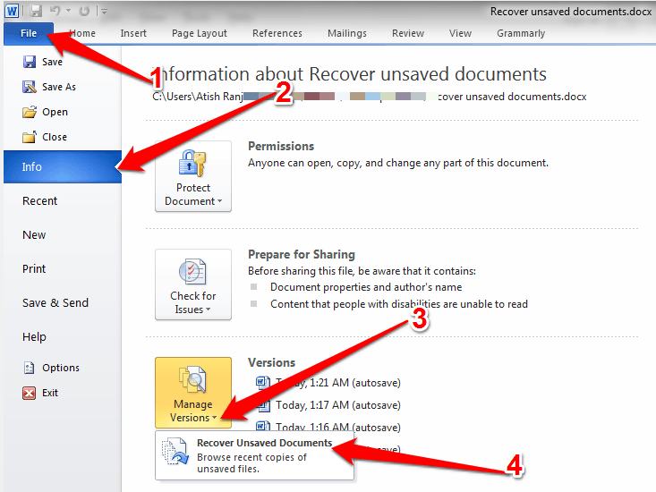The image size is (656, 492).
Task: Open the Mailings tab
Action: click(x=347, y=33)
